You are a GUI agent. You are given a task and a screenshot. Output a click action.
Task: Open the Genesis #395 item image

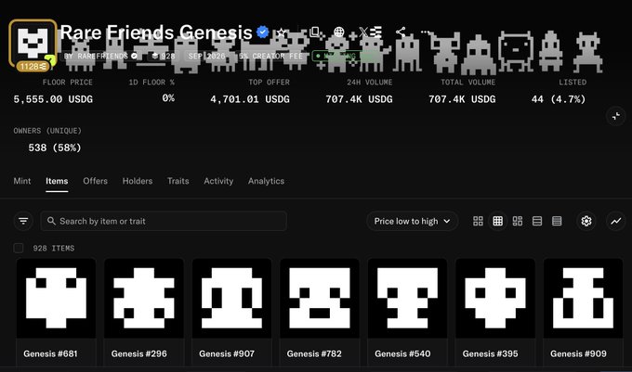point(495,298)
